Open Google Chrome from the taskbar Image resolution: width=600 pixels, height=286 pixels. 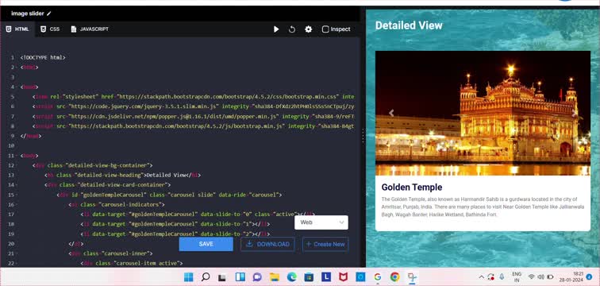tap(394, 276)
